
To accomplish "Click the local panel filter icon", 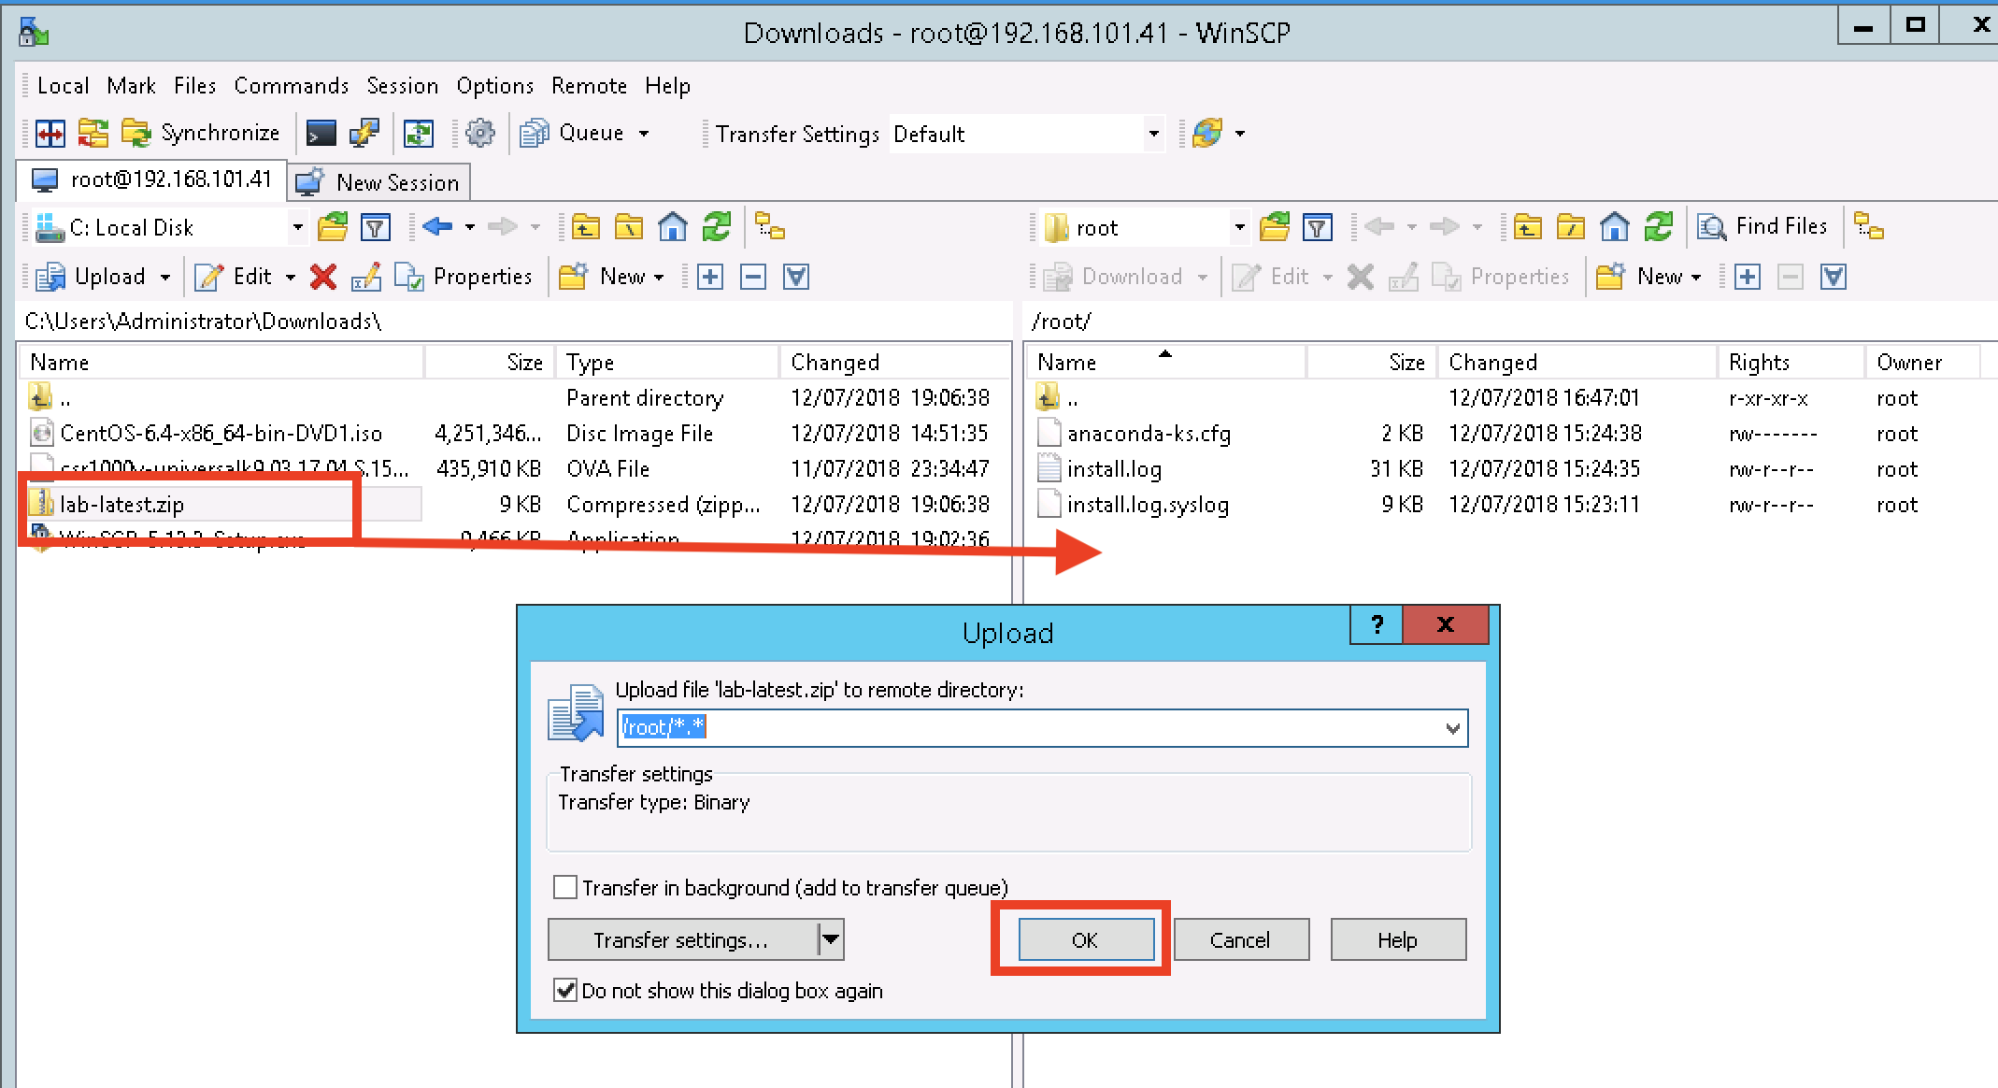I will click(375, 227).
